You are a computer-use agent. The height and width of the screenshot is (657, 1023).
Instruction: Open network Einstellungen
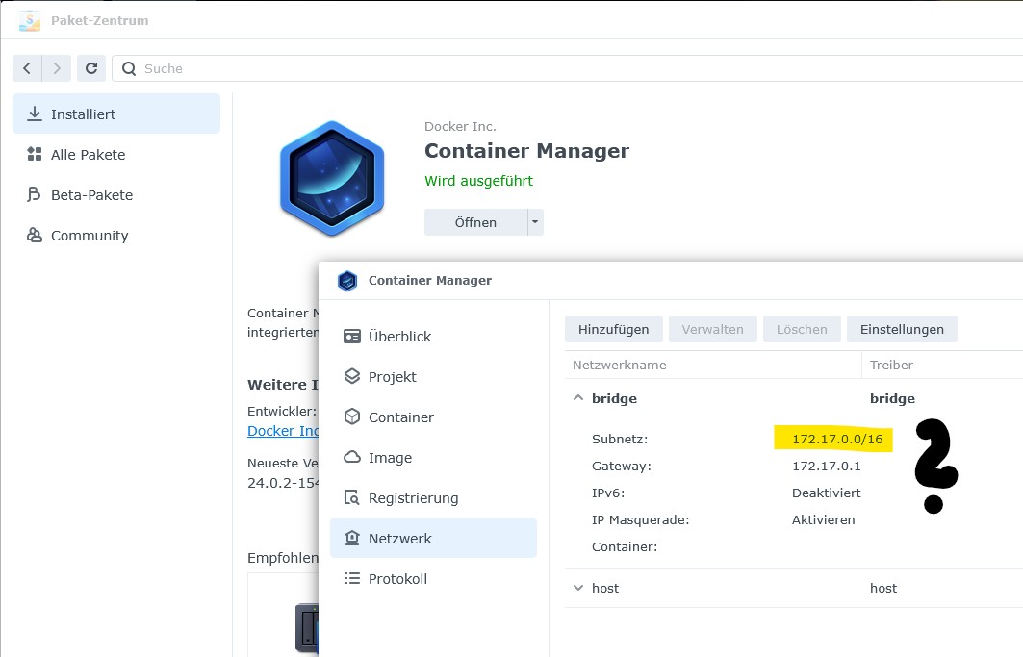902,329
